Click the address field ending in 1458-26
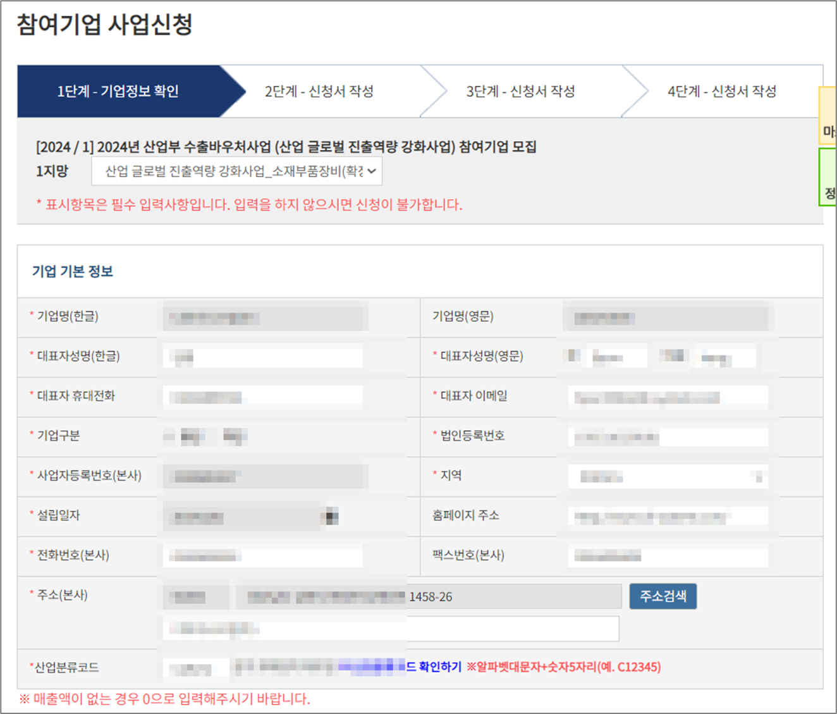 pos(429,596)
